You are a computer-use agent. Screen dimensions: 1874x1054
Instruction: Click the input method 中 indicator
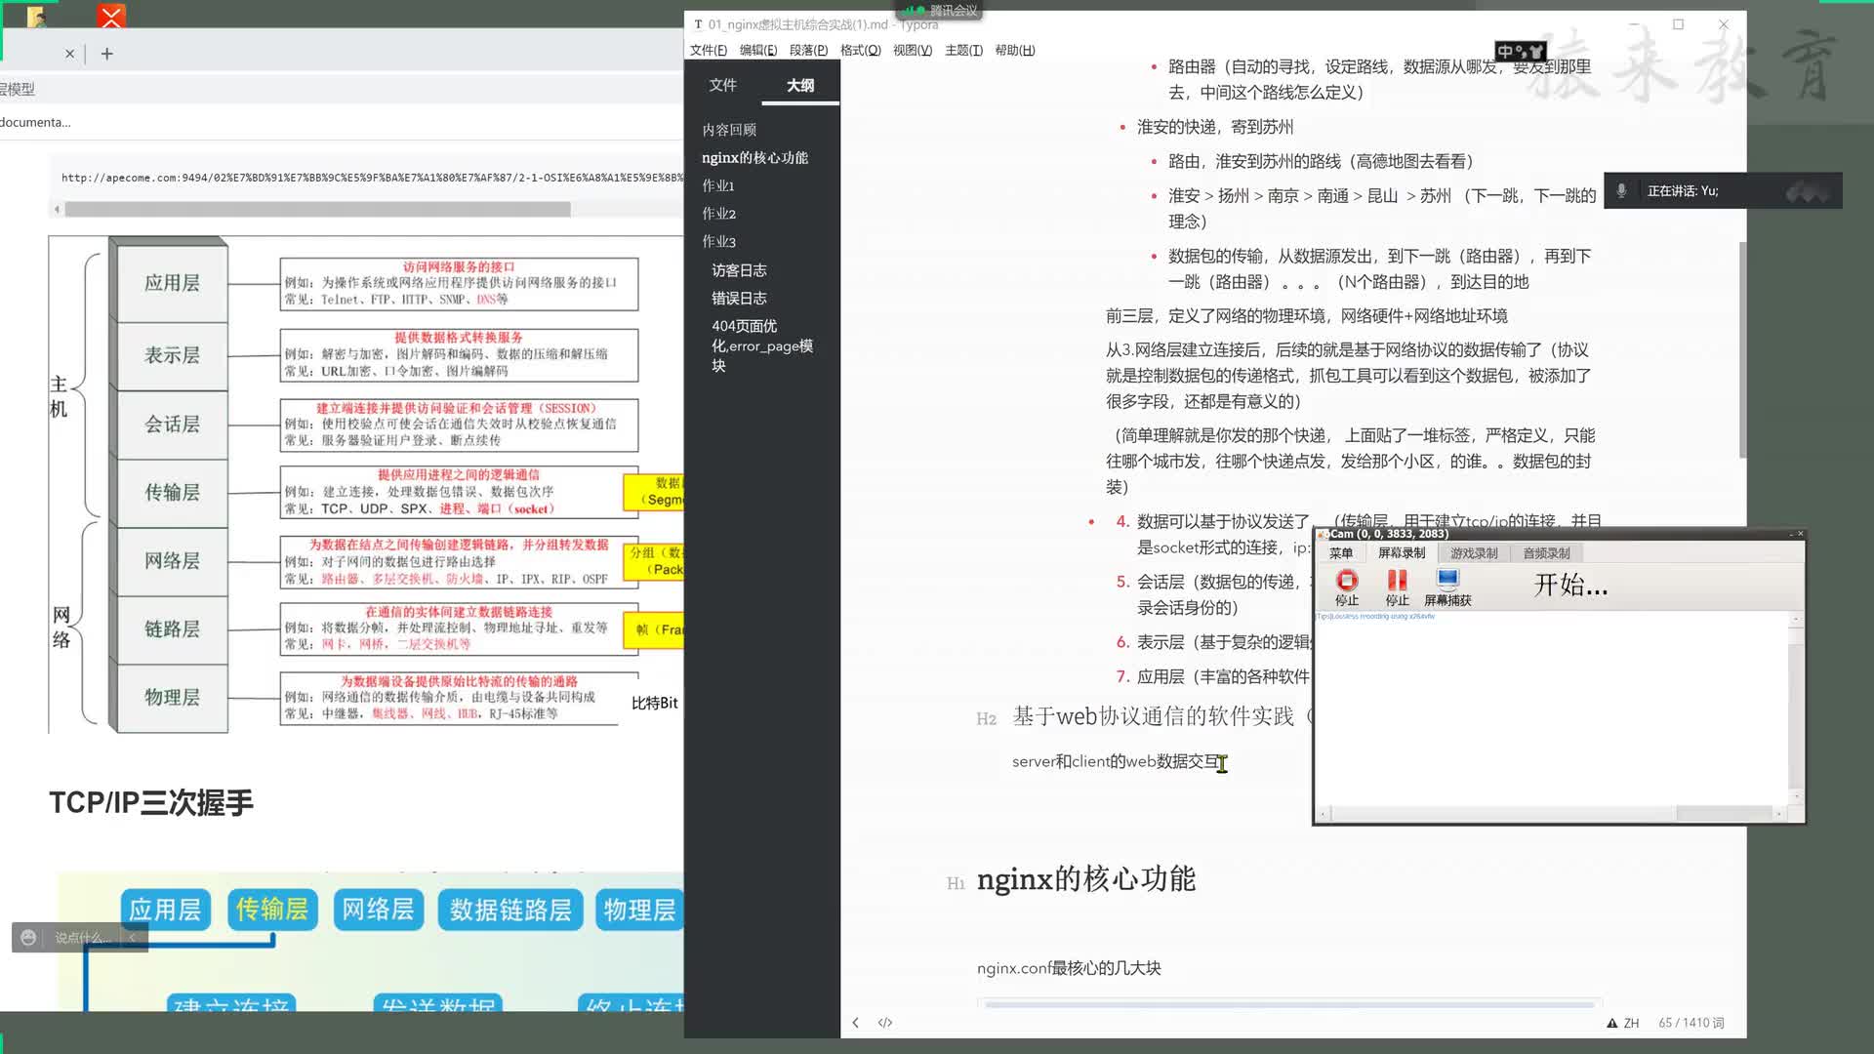click(1505, 52)
